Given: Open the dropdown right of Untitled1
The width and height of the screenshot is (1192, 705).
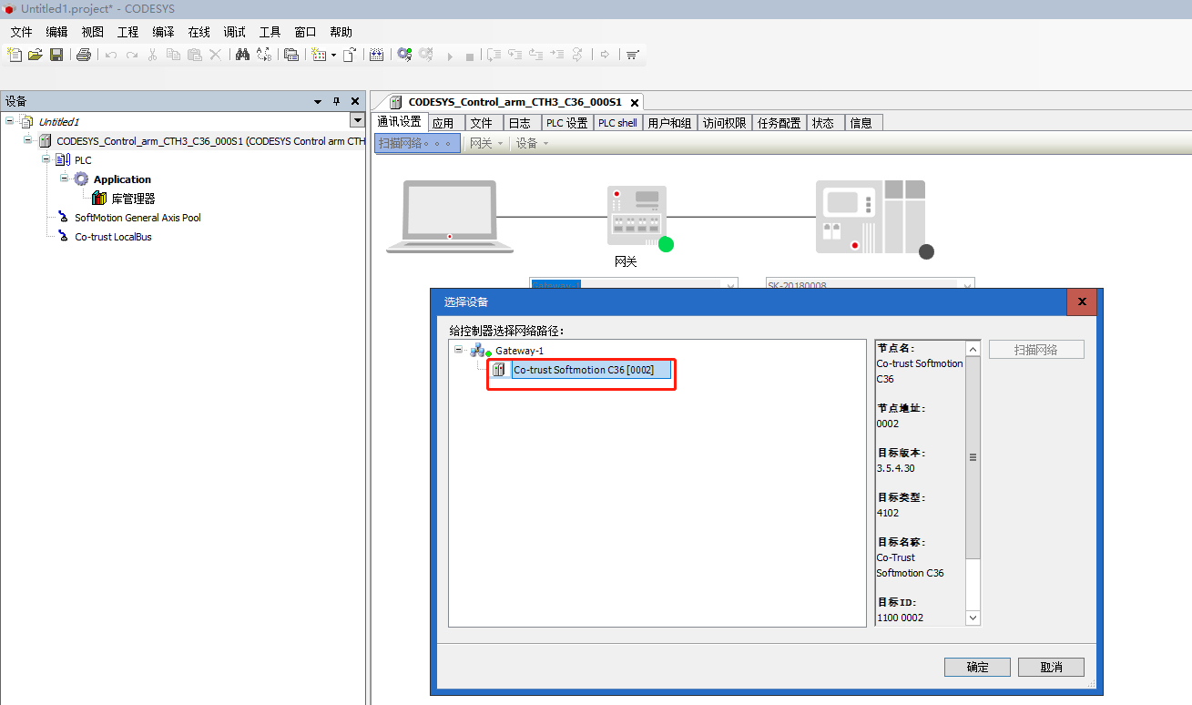Looking at the screenshot, I should [x=357, y=120].
